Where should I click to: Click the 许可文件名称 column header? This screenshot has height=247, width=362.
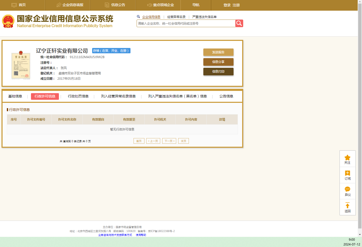(x=67, y=119)
